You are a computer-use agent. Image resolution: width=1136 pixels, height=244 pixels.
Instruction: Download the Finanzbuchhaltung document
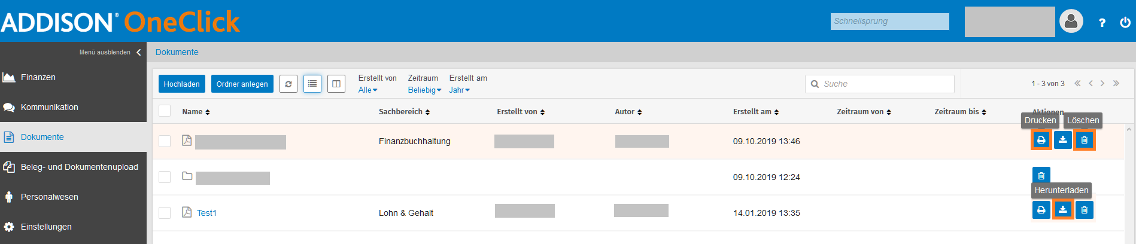(1063, 140)
